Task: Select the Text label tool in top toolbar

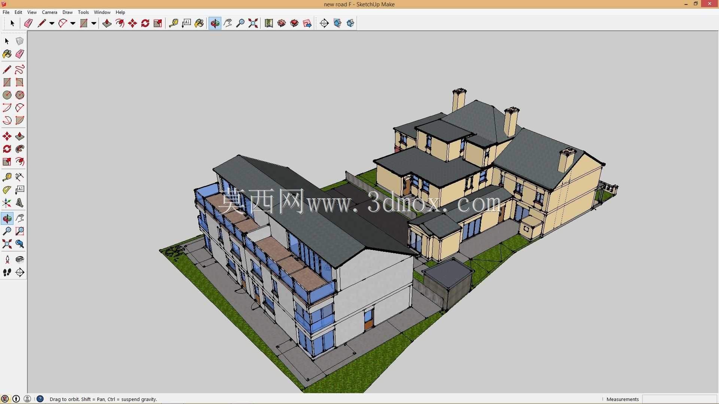Action: (186, 23)
